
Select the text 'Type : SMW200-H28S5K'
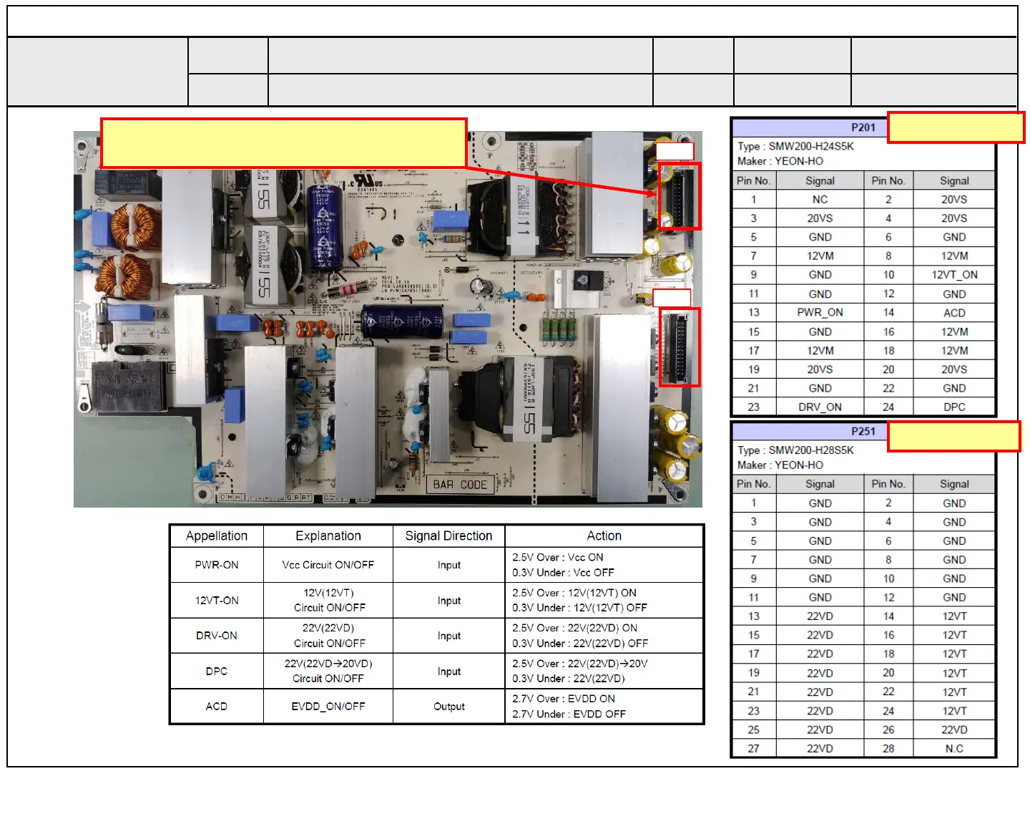(x=795, y=450)
